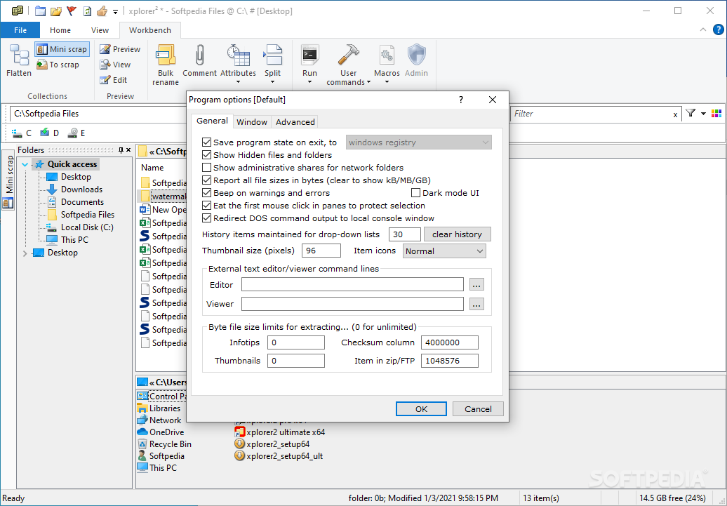The image size is (727, 506).
Task: Click the Run console icon
Action: point(309,55)
